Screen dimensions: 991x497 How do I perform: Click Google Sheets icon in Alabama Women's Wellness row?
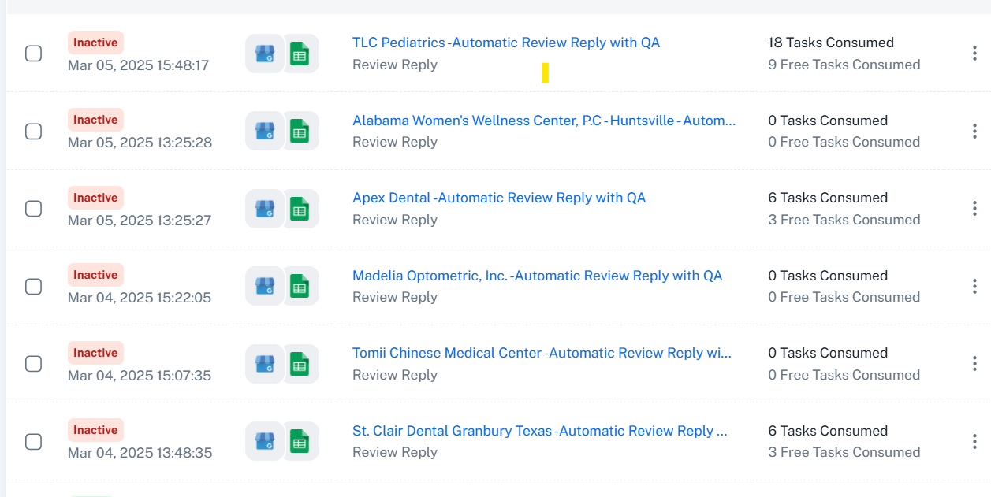click(300, 131)
